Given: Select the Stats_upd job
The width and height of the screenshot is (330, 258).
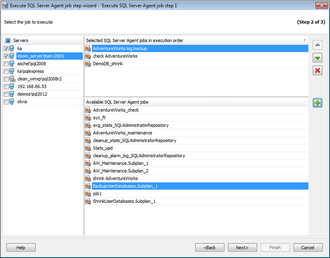Looking at the screenshot, I should 200,148.
